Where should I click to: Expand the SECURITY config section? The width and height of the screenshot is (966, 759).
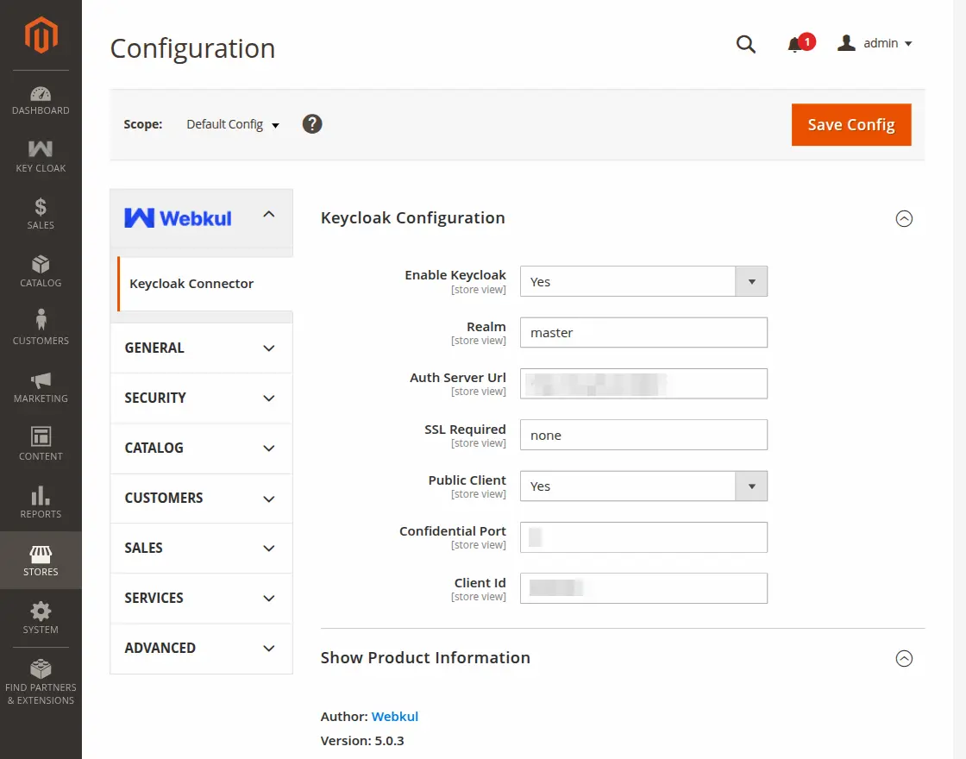pyautogui.click(x=202, y=398)
